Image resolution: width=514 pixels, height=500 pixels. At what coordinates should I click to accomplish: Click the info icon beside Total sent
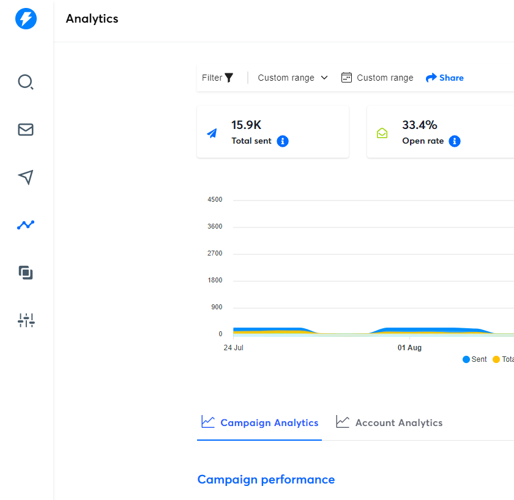[283, 141]
